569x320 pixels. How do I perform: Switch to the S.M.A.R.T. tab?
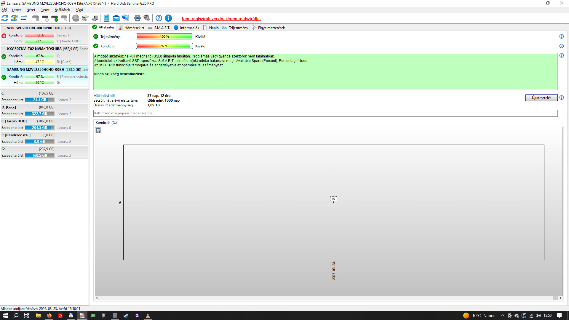coord(159,28)
